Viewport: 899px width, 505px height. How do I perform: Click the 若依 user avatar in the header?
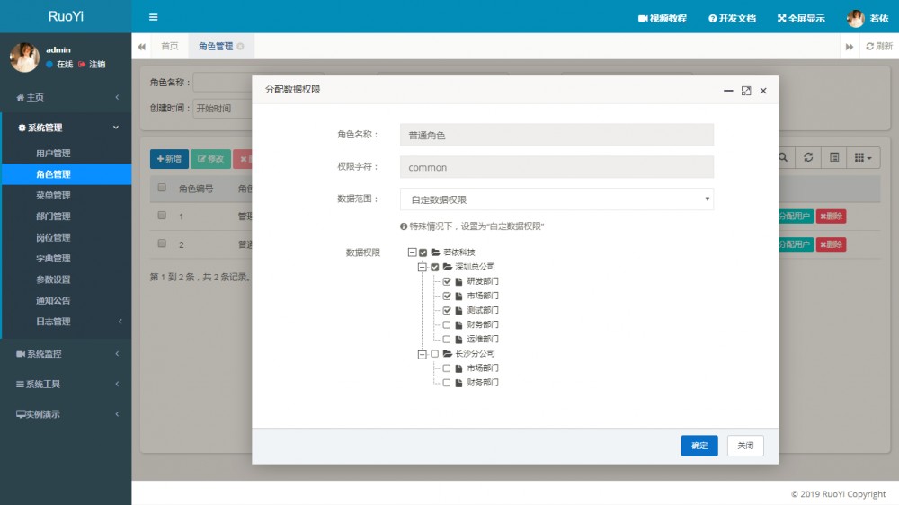[x=856, y=18]
